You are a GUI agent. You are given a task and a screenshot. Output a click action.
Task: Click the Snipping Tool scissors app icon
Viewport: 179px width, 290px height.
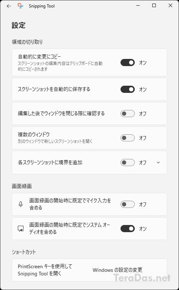pos(20,6)
